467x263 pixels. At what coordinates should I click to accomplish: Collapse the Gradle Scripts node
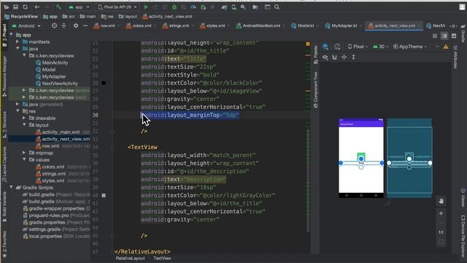coord(12,187)
